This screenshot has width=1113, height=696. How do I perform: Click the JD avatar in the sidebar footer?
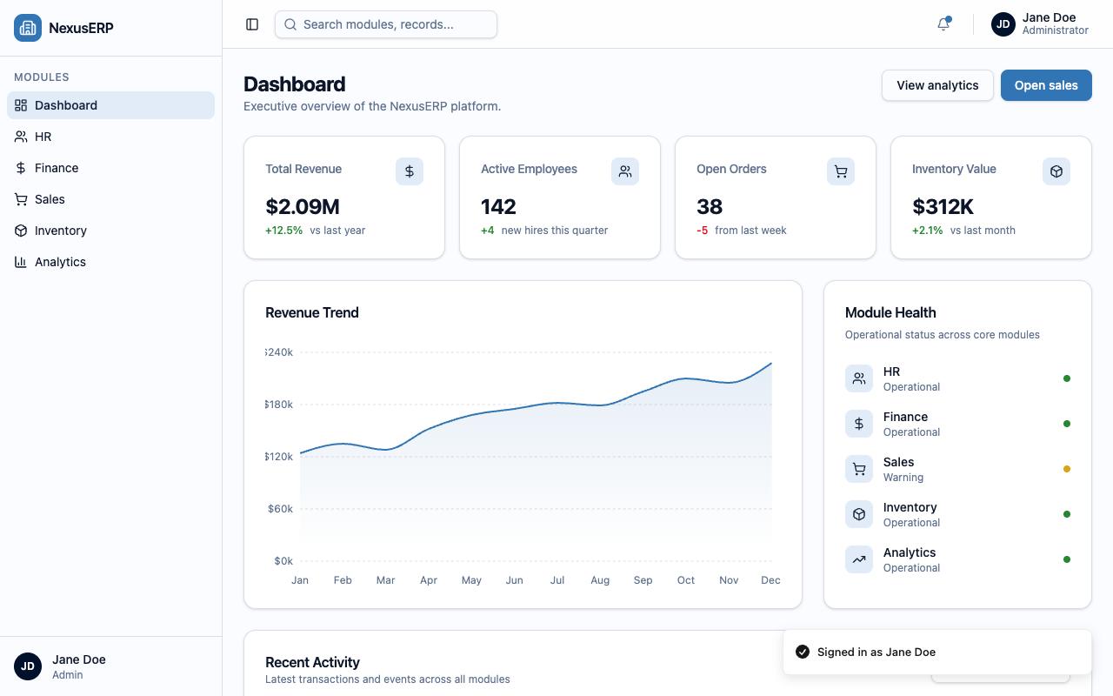coord(28,666)
